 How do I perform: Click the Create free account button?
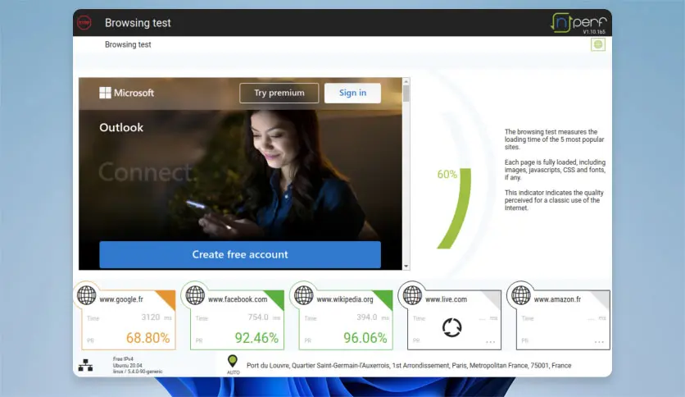point(240,254)
